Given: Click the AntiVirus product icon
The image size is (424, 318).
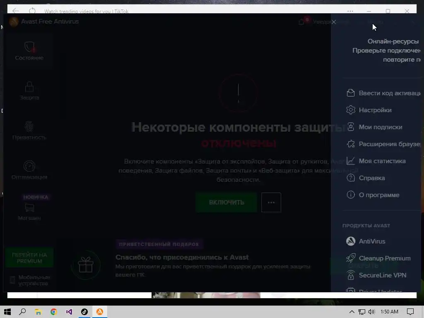Looking at the screenshot, I should coord(351,241).
